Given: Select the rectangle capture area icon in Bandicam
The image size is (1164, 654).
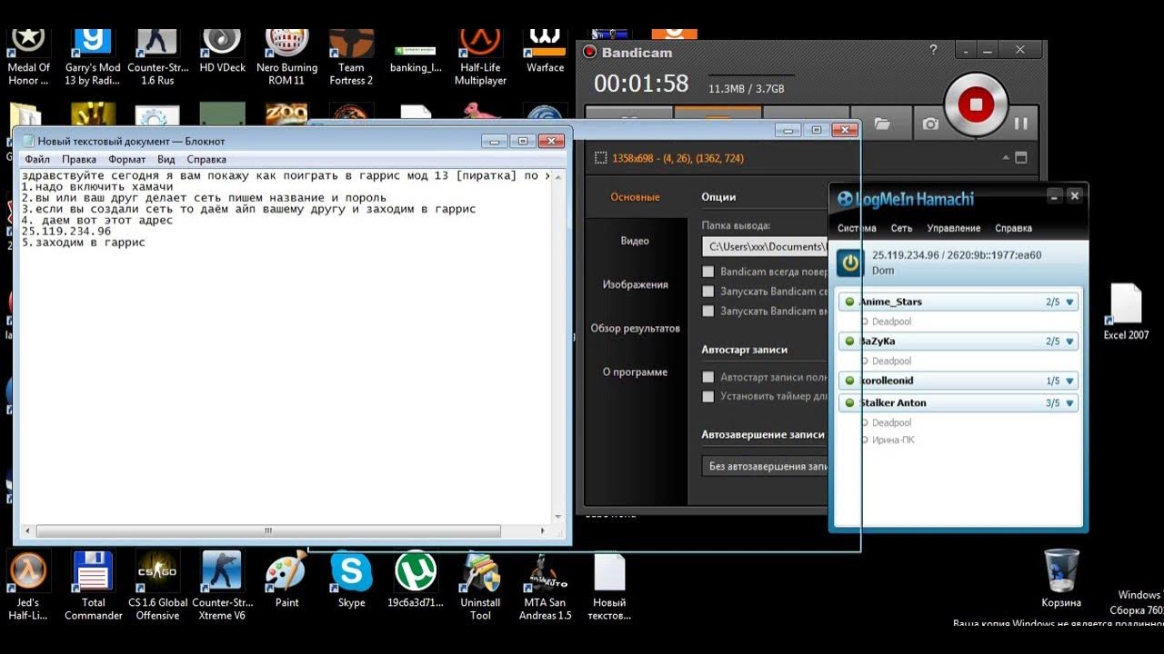Looking at the screenshot, I should coord(600,158).
